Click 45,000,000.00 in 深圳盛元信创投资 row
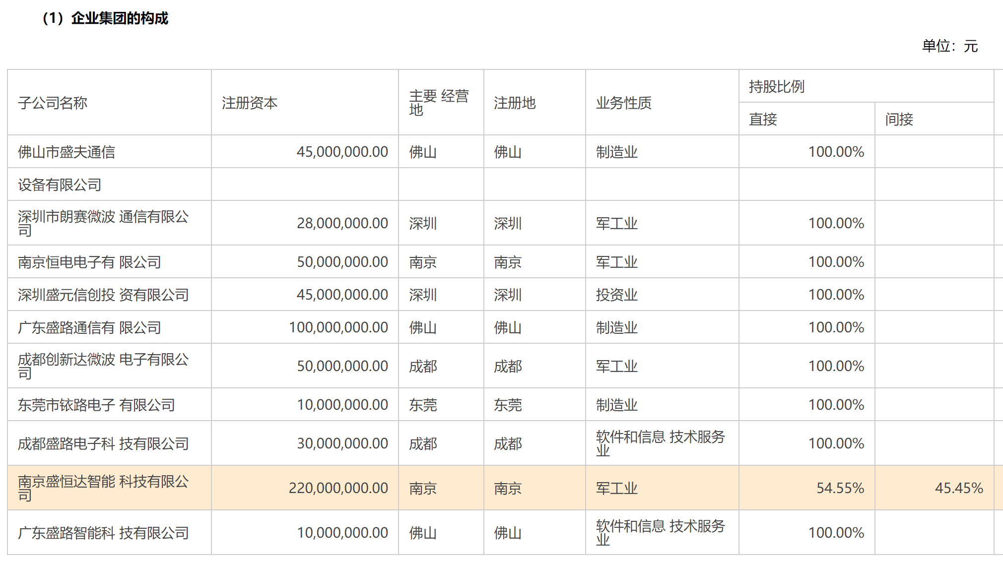 click(x=342, y=295)
